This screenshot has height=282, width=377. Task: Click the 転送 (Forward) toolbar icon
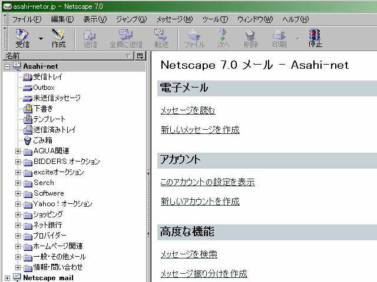[x=161, y=38]
